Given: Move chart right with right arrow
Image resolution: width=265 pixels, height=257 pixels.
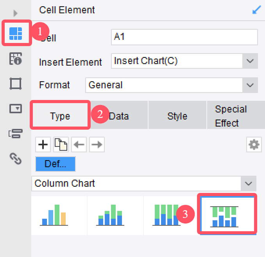Looking at the screenshot, I should point(97,145).
